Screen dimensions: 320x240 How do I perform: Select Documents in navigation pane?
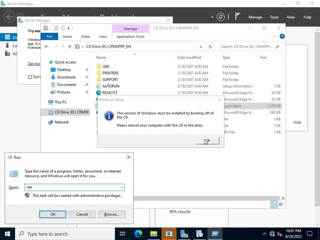click(67, 85)
